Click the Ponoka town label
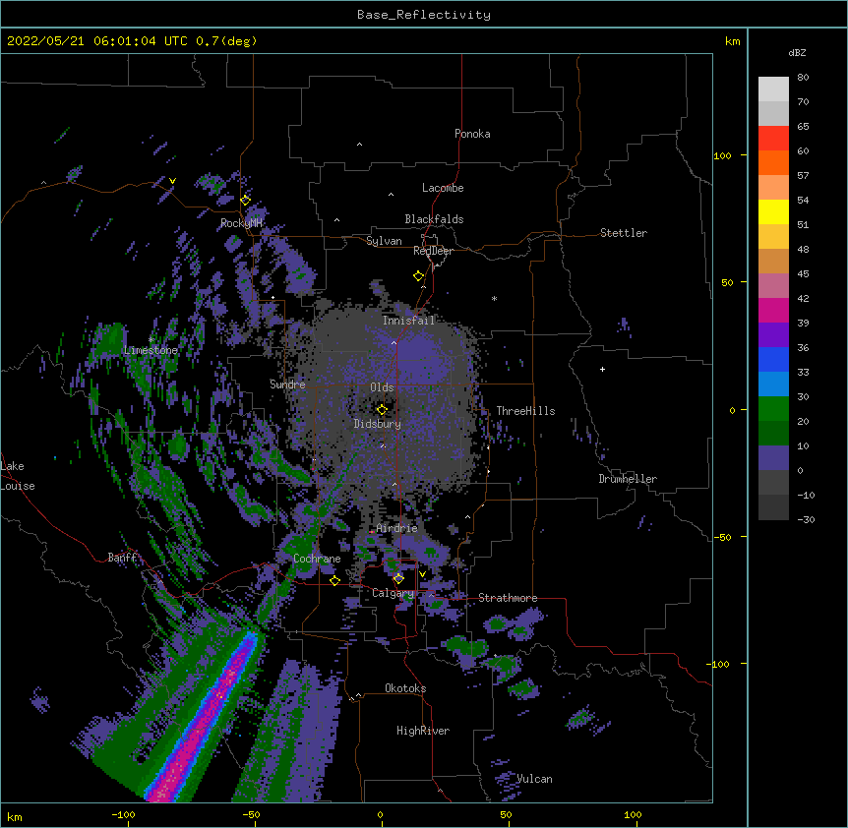This screenshot has width=848, height=828. pos(472,134)
